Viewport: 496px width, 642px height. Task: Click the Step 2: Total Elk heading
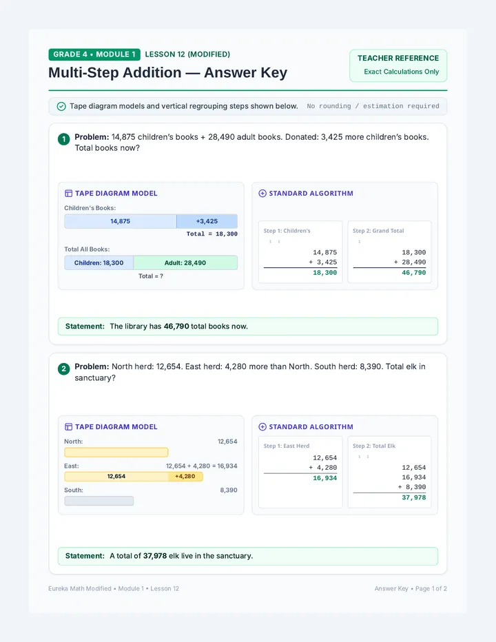pyautogui.click(x=374, y=446)
